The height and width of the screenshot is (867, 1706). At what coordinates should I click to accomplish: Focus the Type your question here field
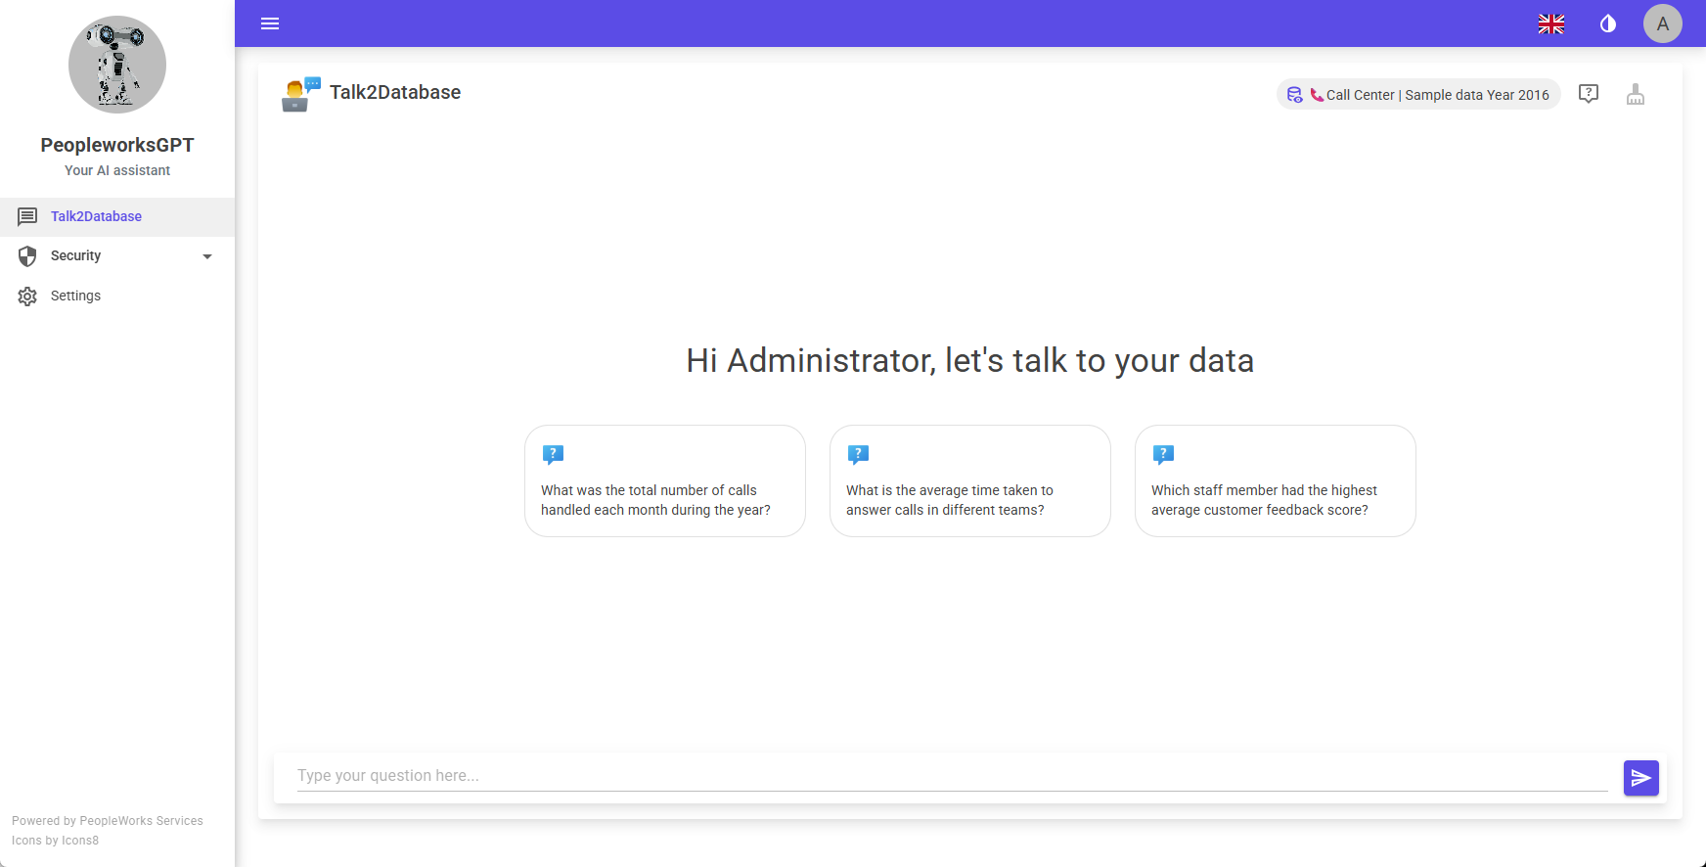click(x=953, y=775)
